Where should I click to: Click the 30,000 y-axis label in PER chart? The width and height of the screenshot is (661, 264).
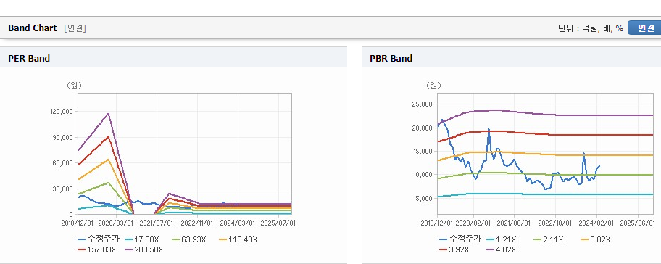pyautogui.click(x=63, y=189)
